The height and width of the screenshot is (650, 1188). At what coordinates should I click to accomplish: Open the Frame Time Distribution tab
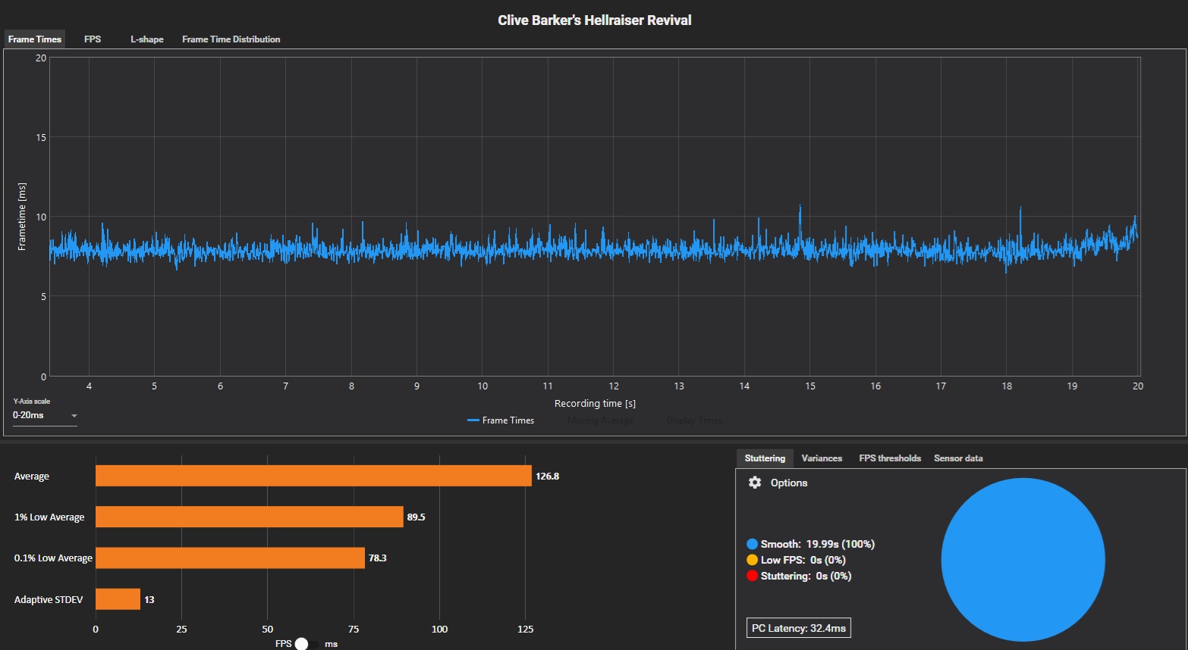(231, 39)
